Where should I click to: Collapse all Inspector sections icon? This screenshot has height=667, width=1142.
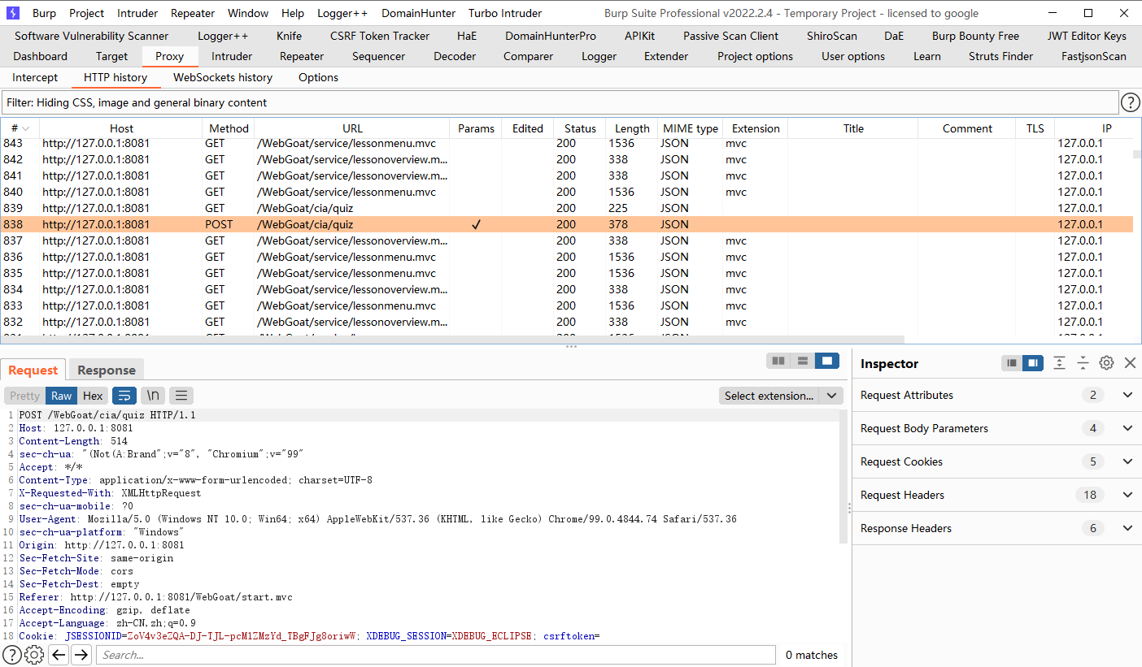(x=1083, y=363)
